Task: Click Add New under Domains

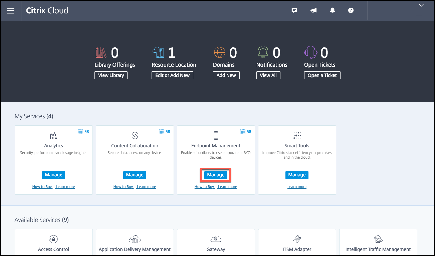Action: [x=226, y=75]
